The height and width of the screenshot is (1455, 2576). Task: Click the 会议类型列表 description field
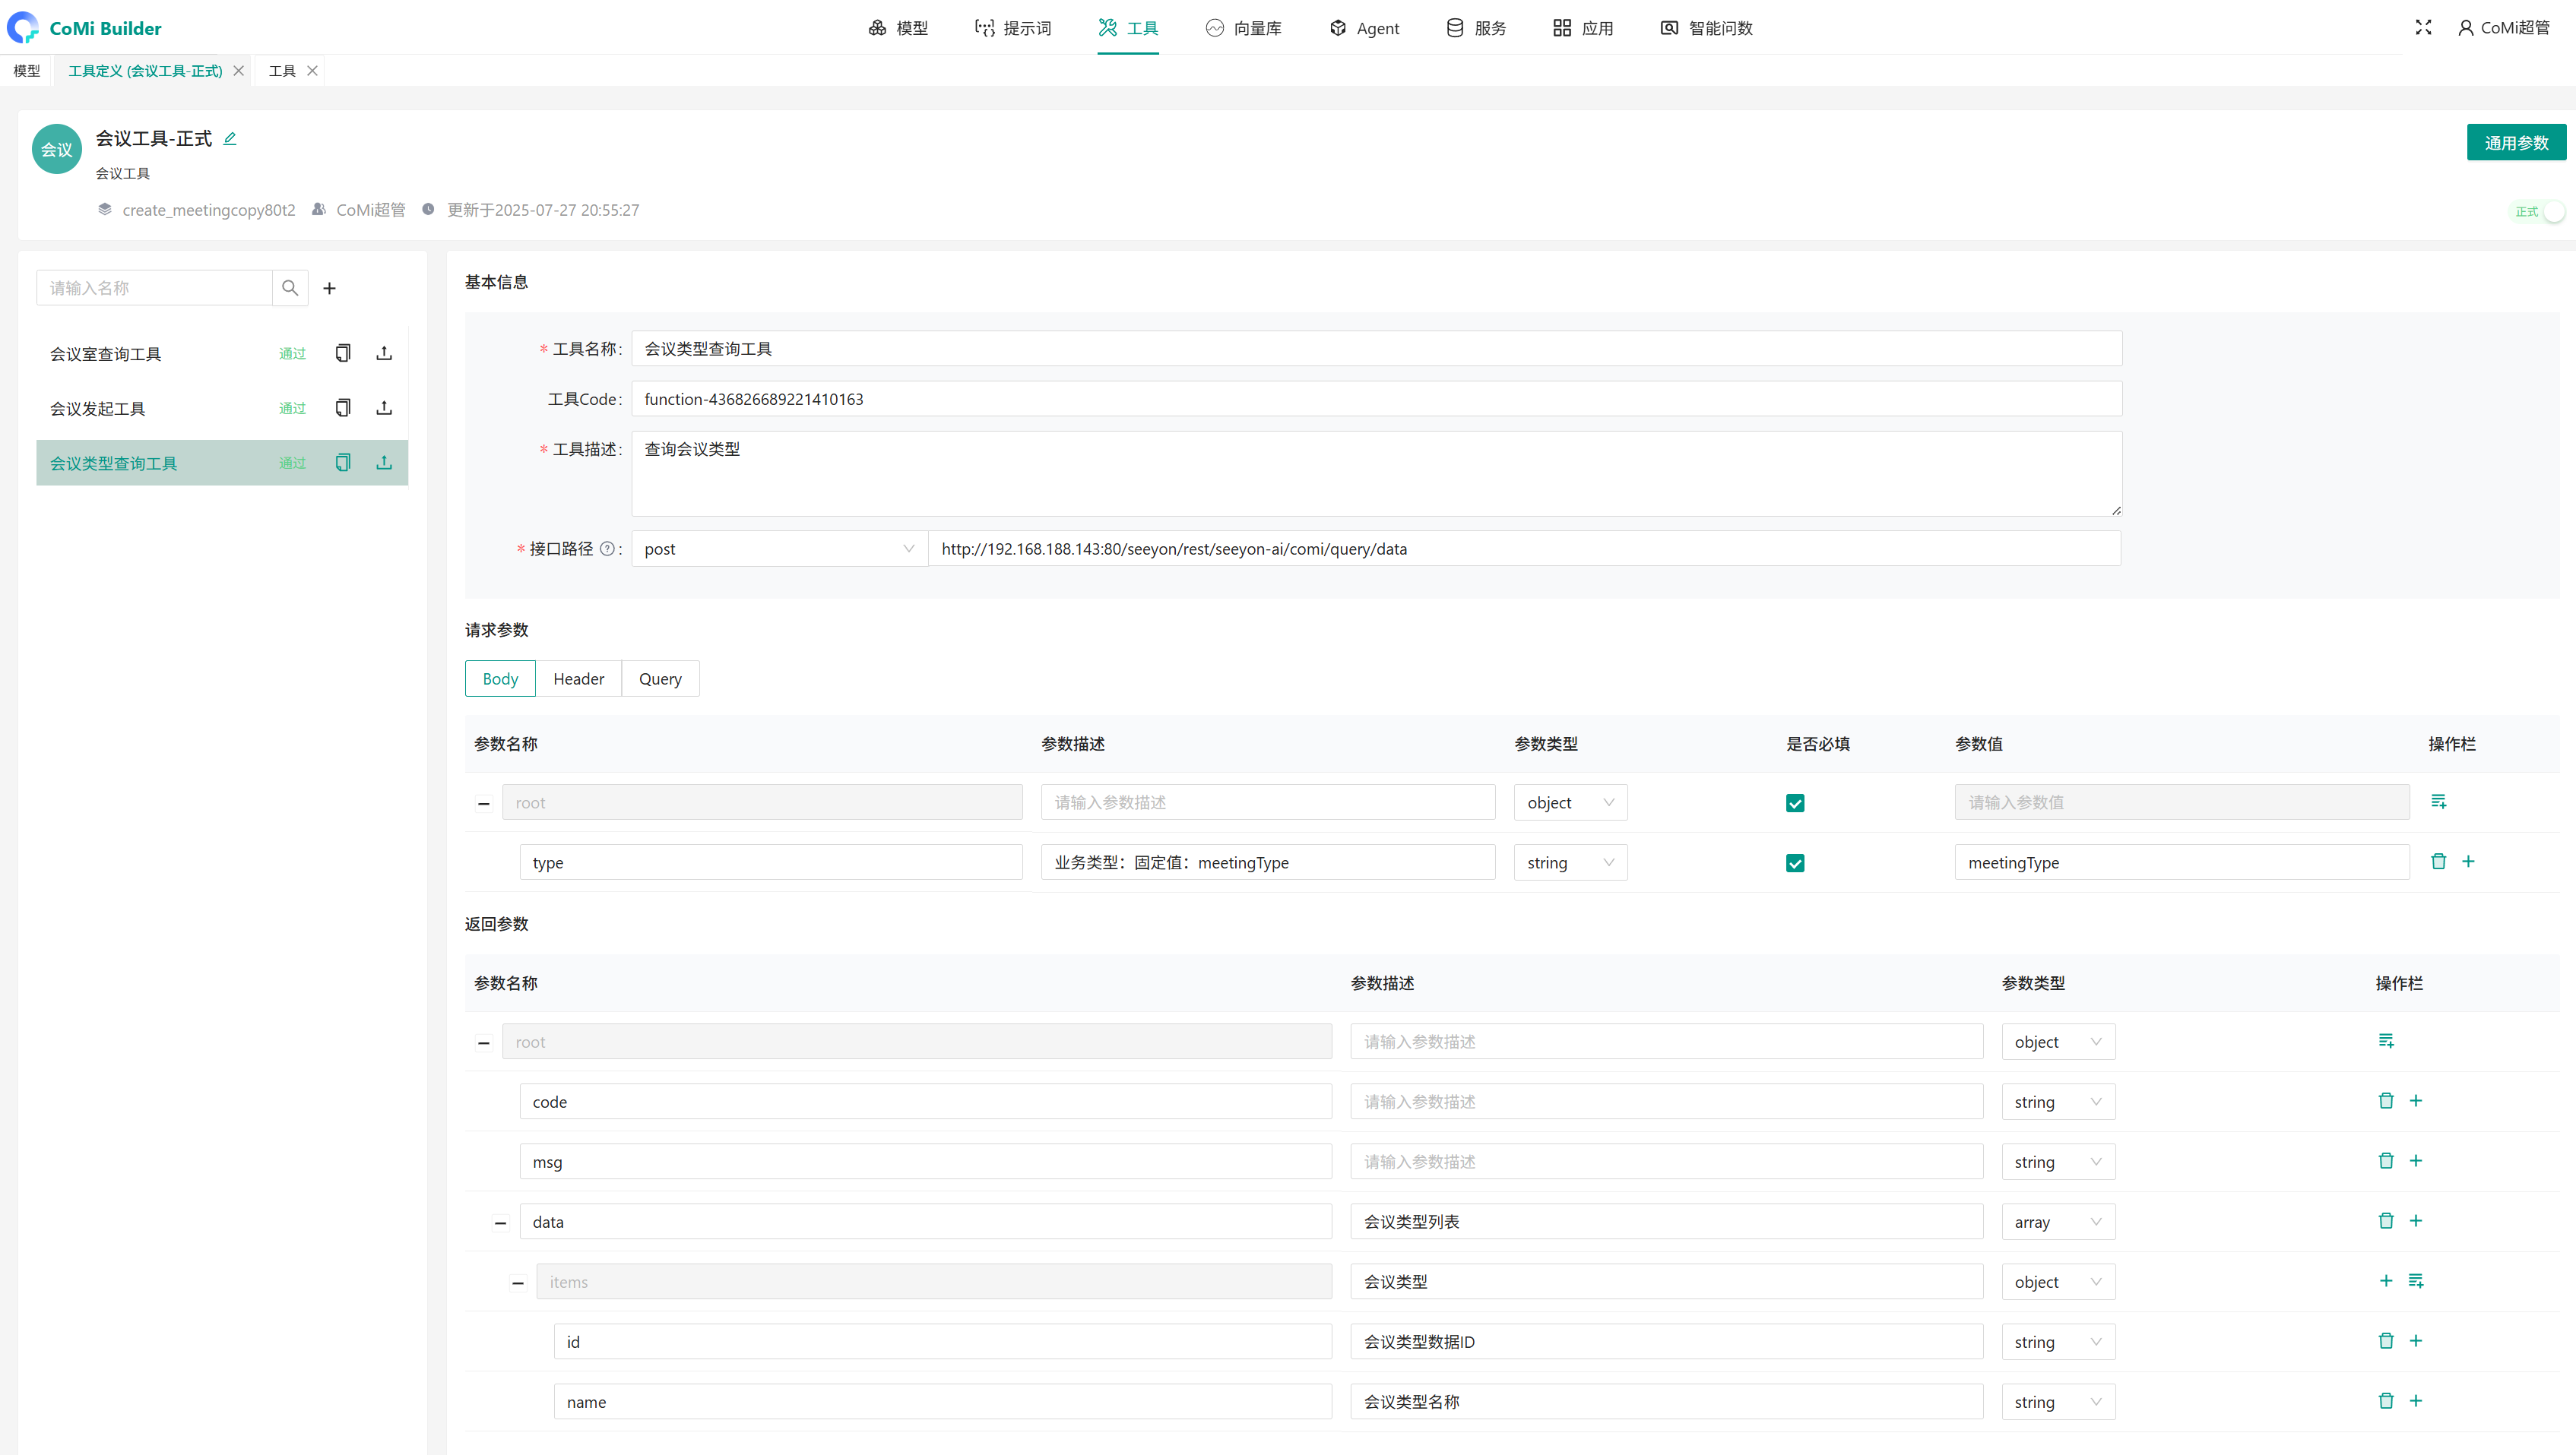tap(1666, 1223)
